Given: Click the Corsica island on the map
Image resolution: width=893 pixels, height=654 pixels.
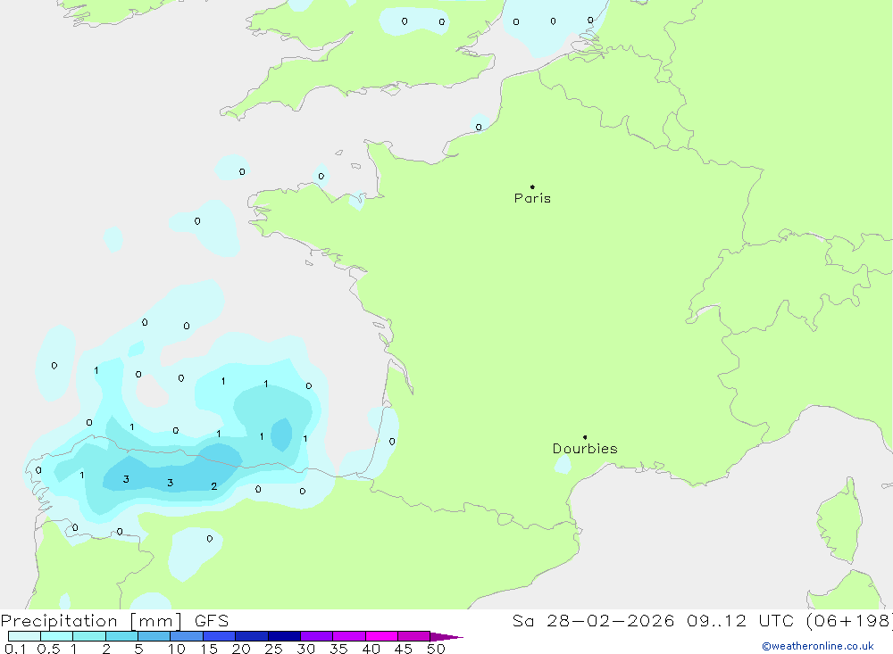Looking at the screenshot, I should coord(839,521).
